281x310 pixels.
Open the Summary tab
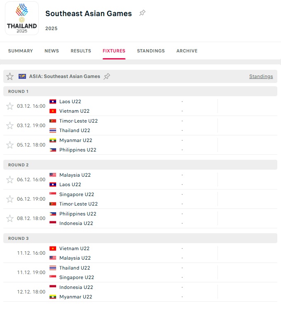pos(20,51)
